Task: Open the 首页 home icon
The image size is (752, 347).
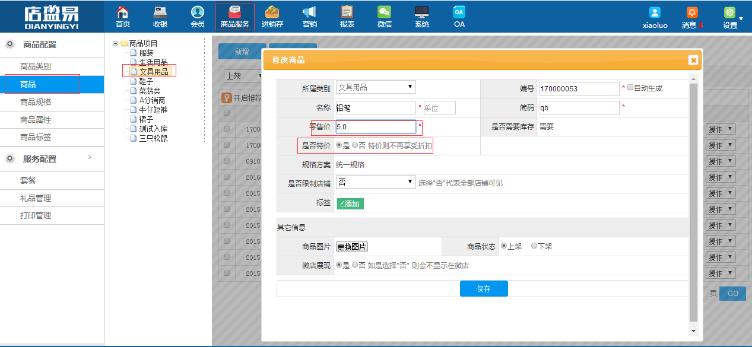Action: coord(122,11)
